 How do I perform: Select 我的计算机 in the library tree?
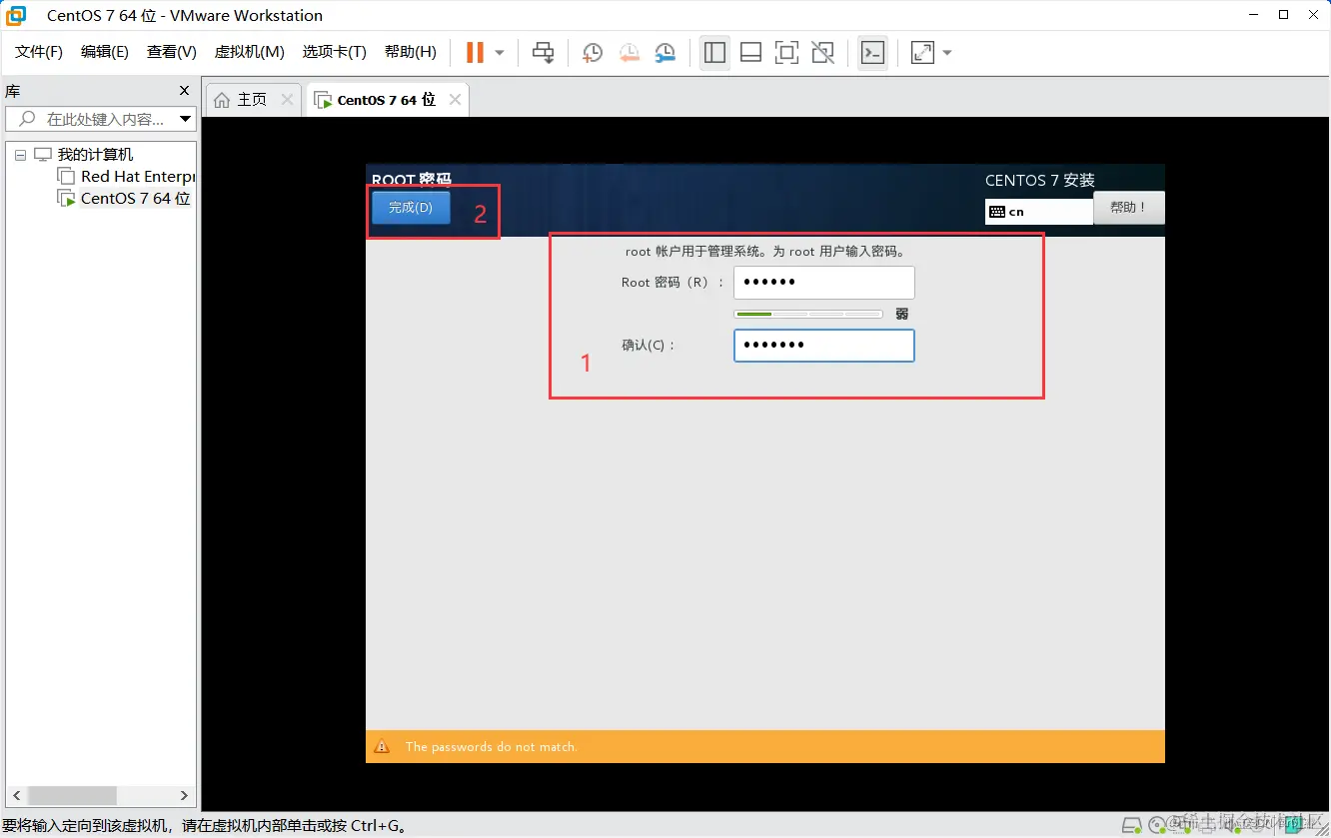click(95, 155)
